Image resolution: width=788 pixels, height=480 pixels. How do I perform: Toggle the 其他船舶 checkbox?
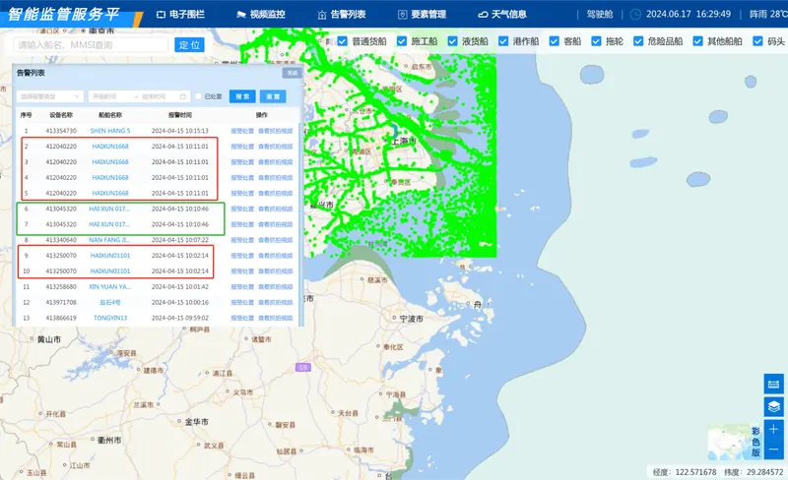coord(697,41)
